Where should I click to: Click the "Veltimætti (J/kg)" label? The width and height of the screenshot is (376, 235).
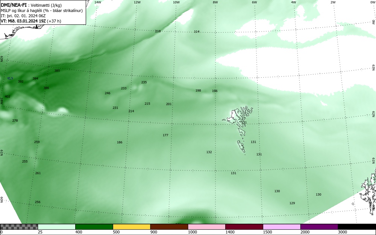click(x=46, y=5)
